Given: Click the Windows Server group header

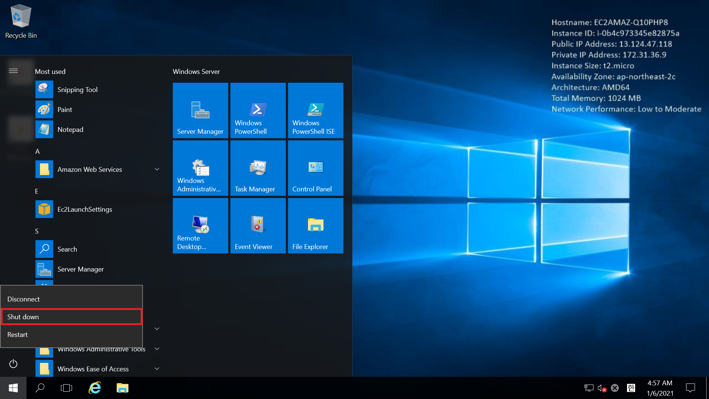Looking at the screenshot, I should (x=196, y=72).
